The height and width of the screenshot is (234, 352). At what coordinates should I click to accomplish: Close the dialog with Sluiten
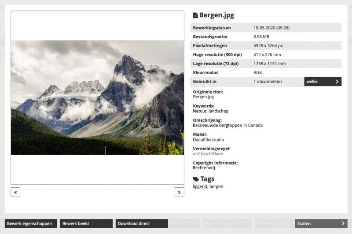[321, 223]
